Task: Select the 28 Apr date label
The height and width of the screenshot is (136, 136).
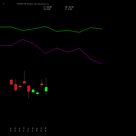Action: (x=32, y=130)
